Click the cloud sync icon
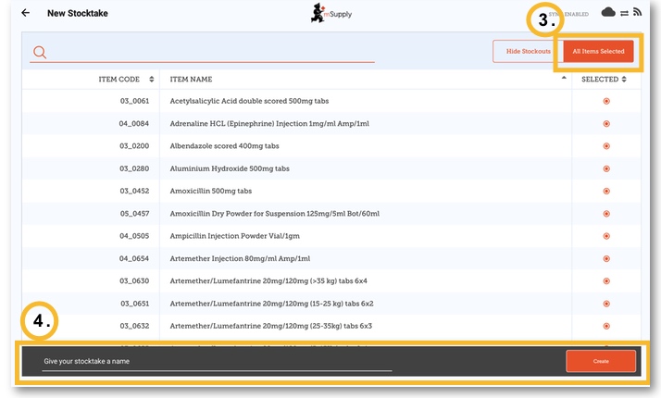The width and height of the screenshot is (661, 398). pos(608,12)
